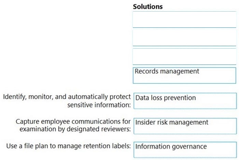Select the third empty Solutions slot
The image size is (239, 160).
click(184, 57)
